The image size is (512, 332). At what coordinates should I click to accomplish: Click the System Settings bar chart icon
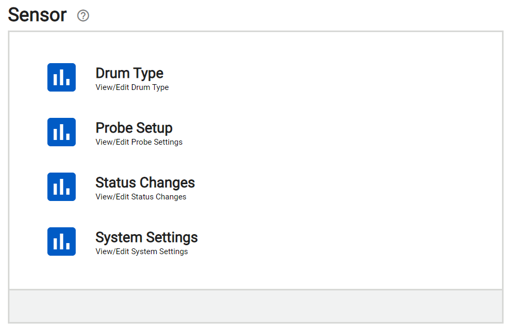click(x=62, y=242)
